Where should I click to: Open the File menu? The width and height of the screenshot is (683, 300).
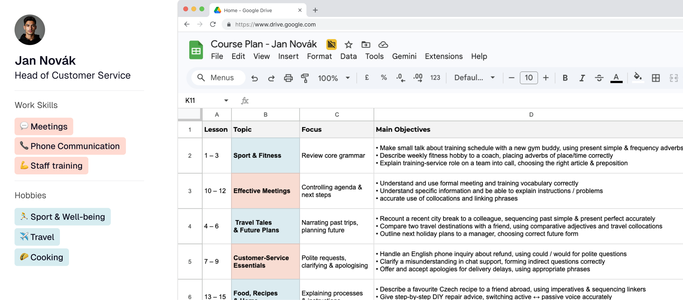pyautogui.click(x=217, y=56)
